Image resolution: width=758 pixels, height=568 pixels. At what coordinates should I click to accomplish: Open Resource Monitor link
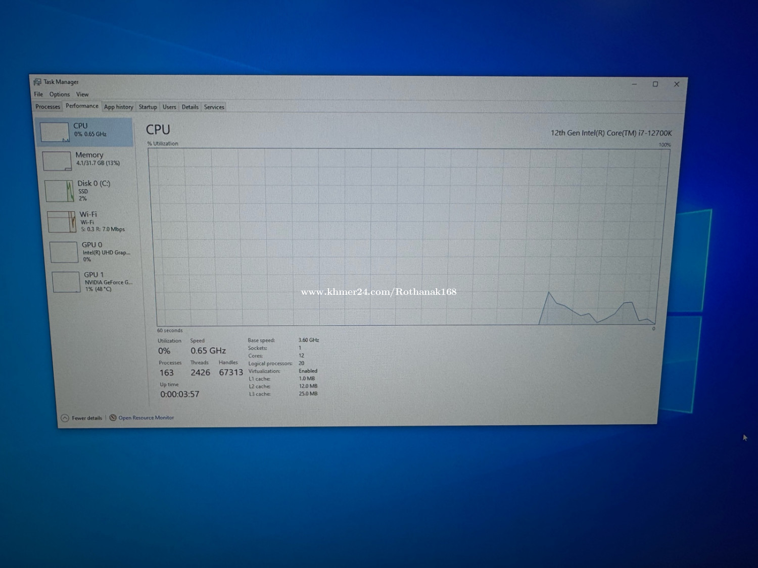pos(146,418)
